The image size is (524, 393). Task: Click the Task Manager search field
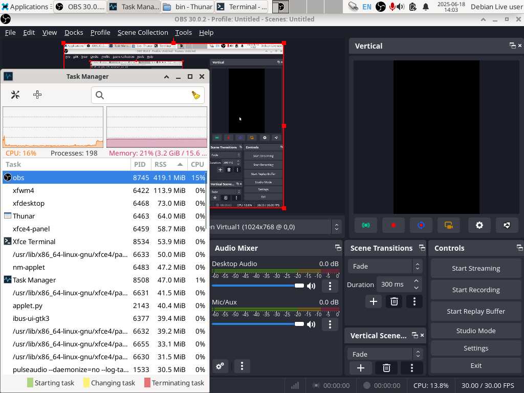[x=148, y=95]
